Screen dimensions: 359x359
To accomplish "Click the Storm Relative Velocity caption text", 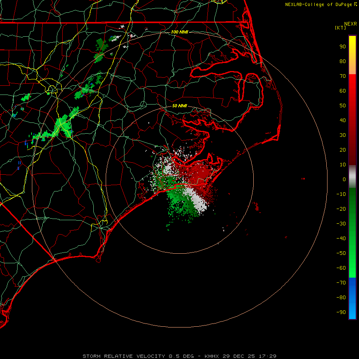I will click(x=179, y=356).
